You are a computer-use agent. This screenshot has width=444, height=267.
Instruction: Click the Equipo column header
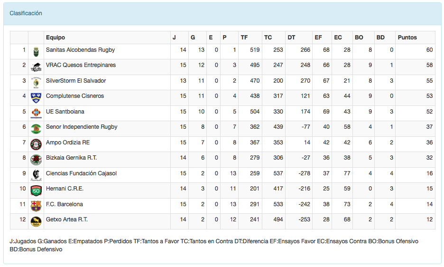55,38
